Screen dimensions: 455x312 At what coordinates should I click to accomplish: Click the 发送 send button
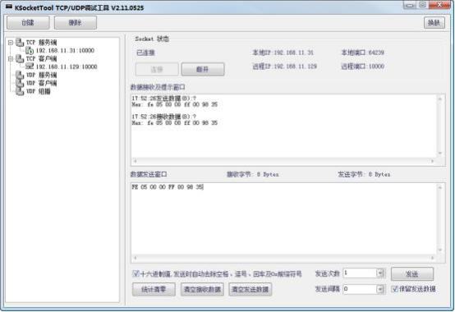point(412,273)
